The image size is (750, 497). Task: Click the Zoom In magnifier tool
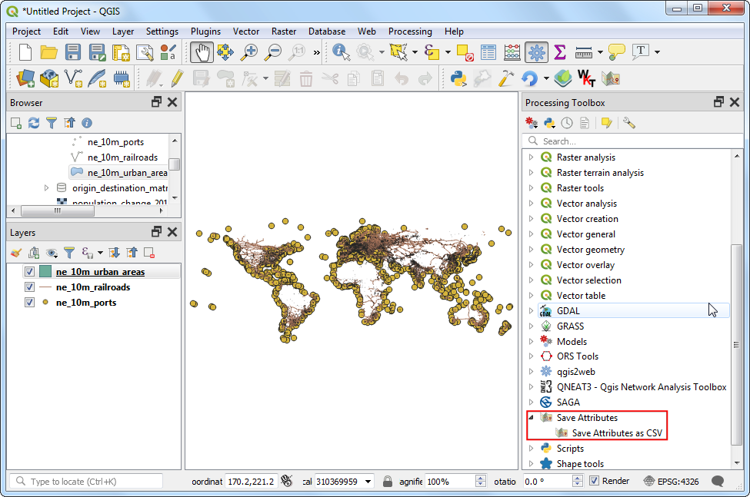(249, 52)
